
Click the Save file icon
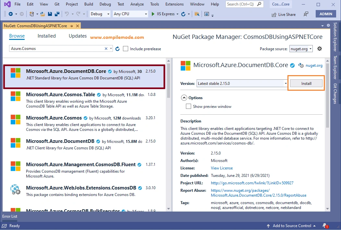point(50,14)
